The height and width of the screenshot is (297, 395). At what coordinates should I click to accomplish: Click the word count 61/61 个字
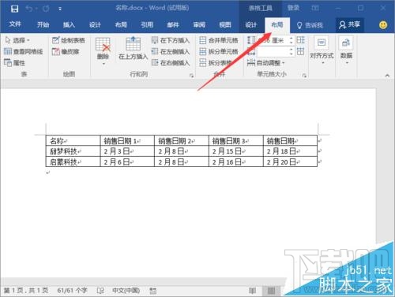click(x=72, y=290)
